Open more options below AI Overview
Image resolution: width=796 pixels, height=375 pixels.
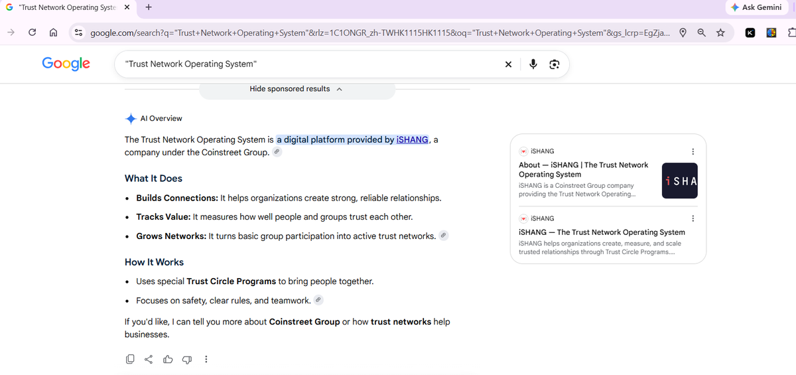[x=206, y=359]
